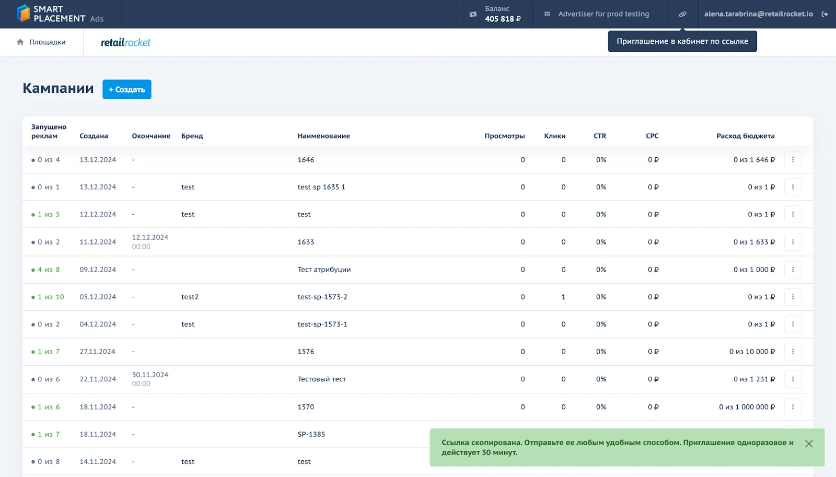Screen dimensions: 836x477
Task: Close the green link-copied notification
Action: [x=809, y=444]
